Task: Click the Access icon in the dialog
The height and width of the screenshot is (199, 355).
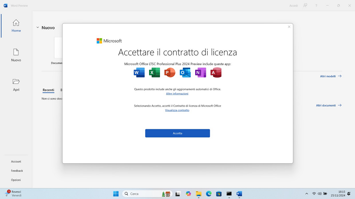Action: (216, 73)
